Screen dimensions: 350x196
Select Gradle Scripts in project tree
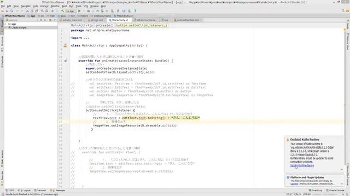(19, 28)
